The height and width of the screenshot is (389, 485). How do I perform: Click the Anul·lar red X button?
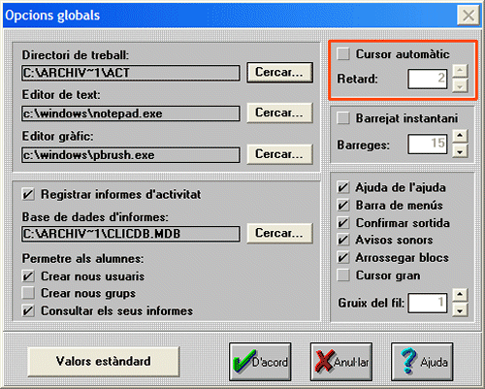pos(341,362)
